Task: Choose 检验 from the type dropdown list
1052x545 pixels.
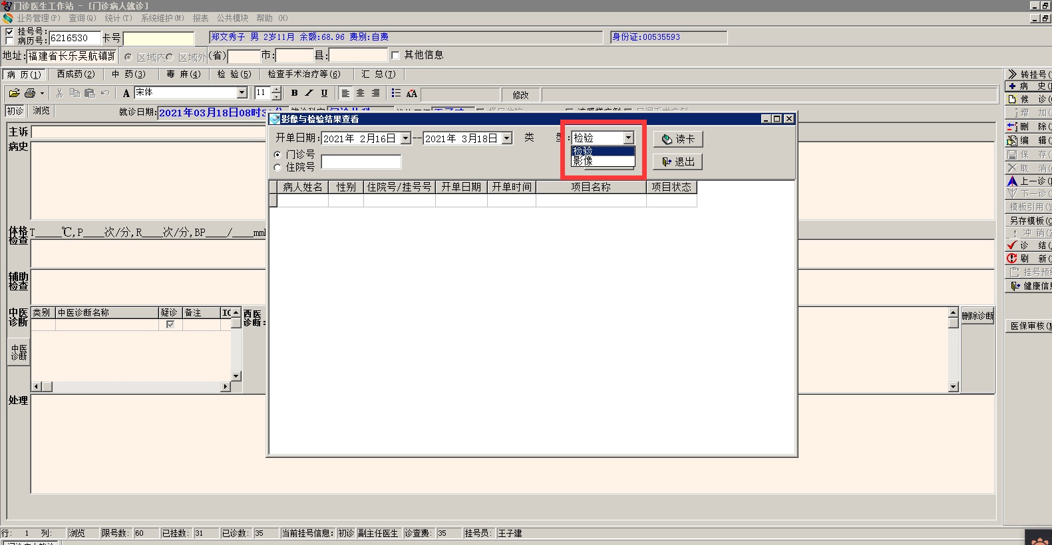Action: point(603,152)
